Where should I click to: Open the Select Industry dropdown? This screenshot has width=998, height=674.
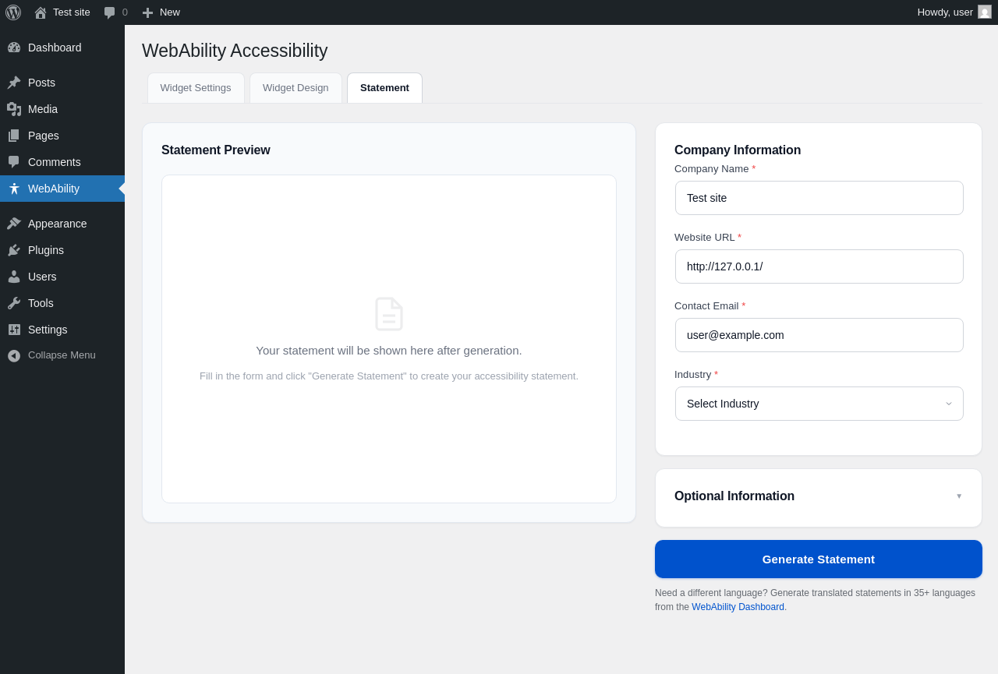[x=819, y=404]
